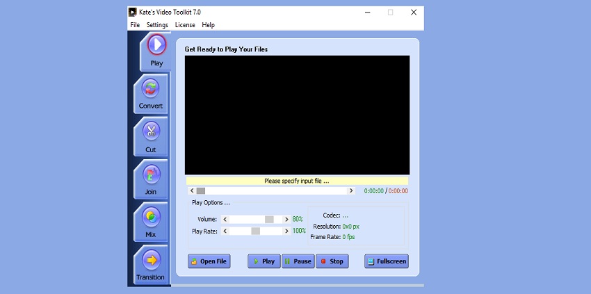Click the seek bar right arrow
This screenshot has width=591, height=294.
click(x=351, y=190)
